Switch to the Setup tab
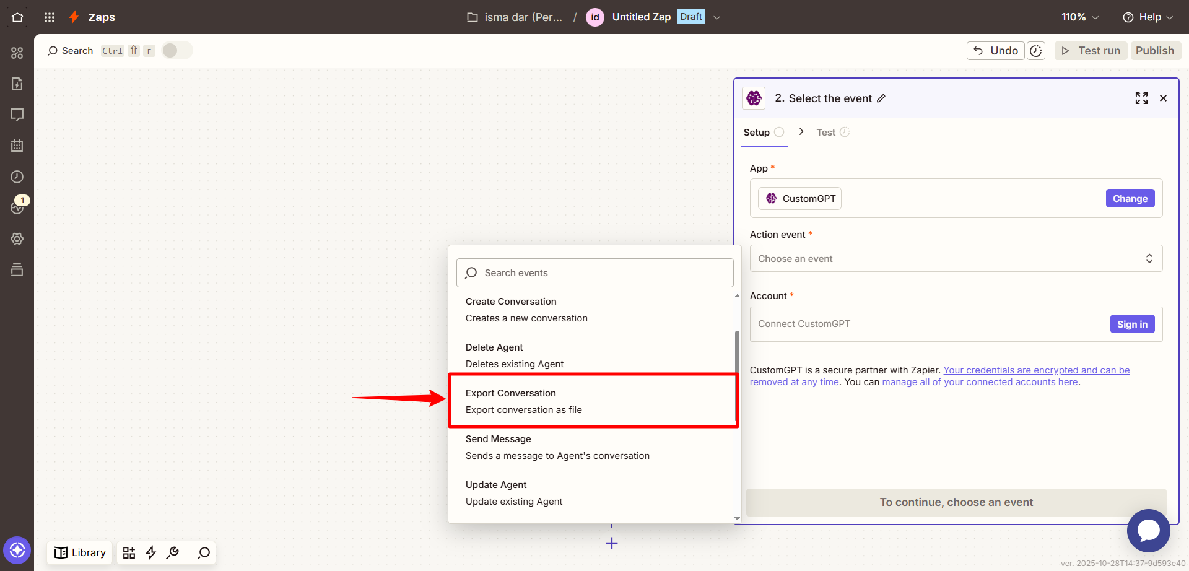1189x571 pixels. [x=764, y=133]
